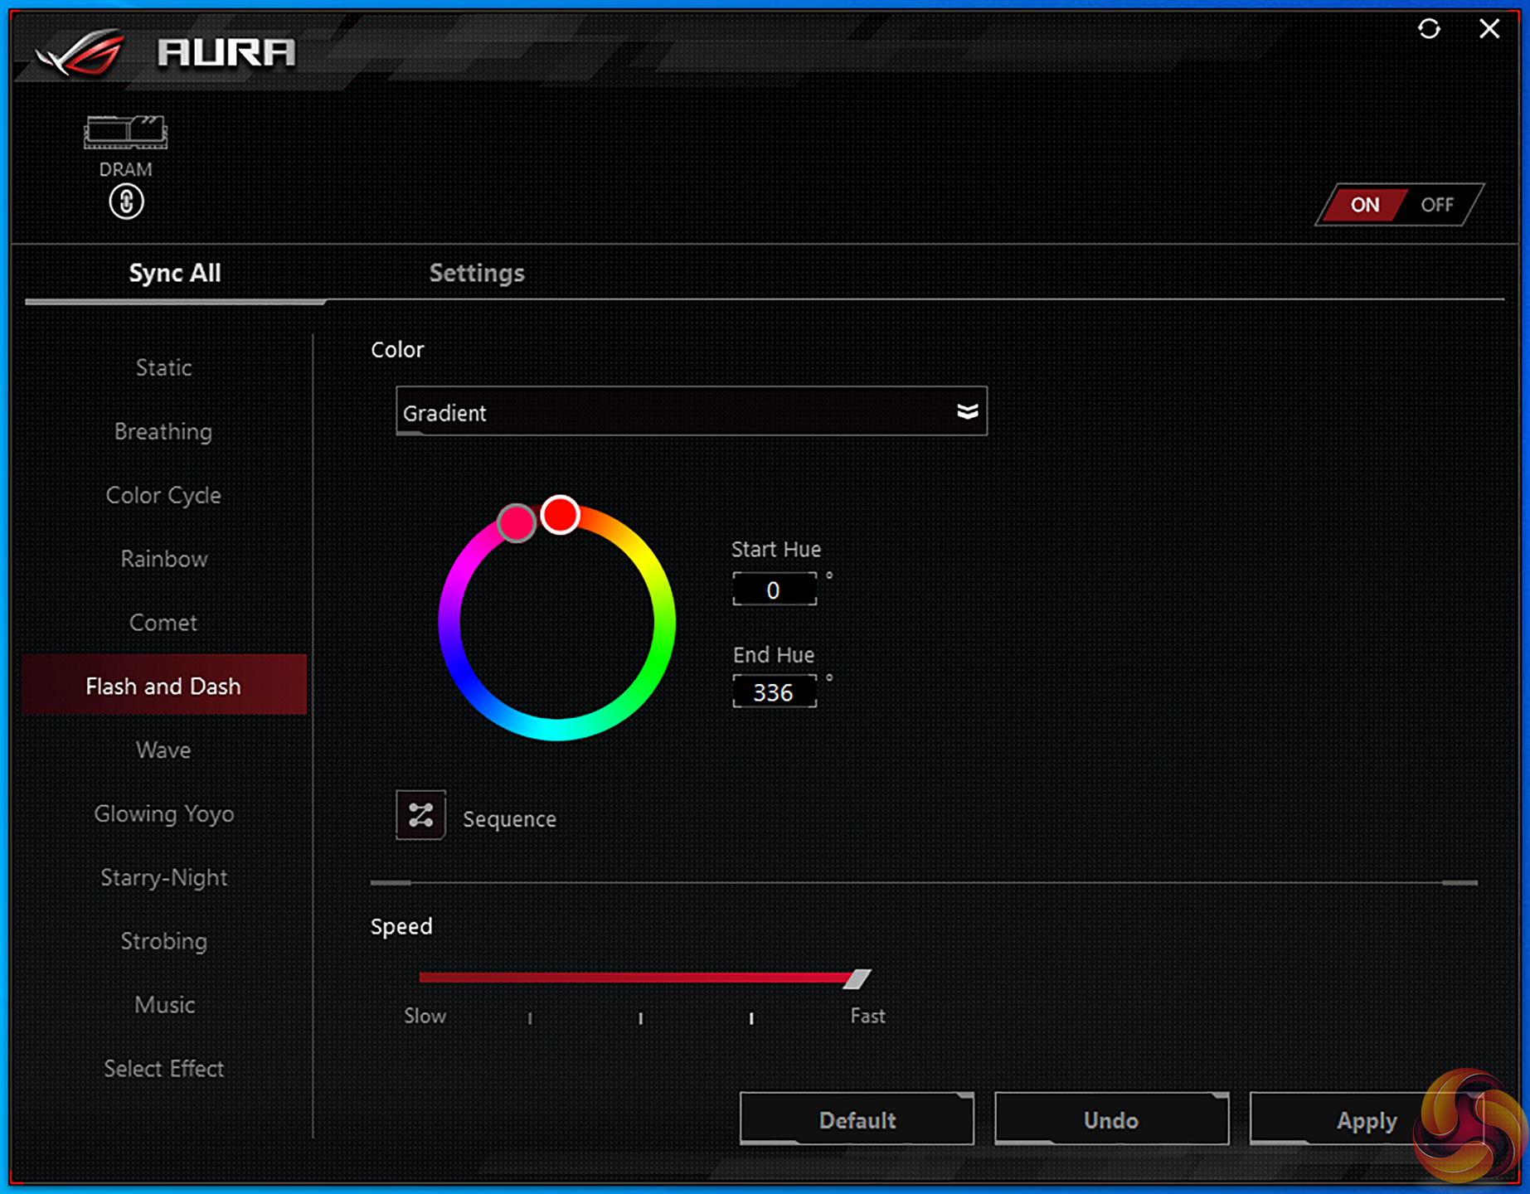Click the red start hue handle
The height and width of the screenshot is (1194, 1530).
click(561, 515)
